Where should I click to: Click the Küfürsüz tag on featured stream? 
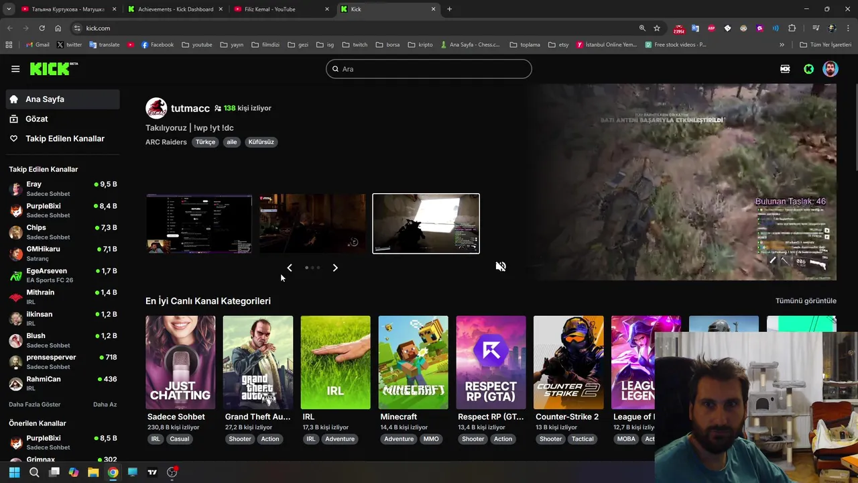coord(261,142)
